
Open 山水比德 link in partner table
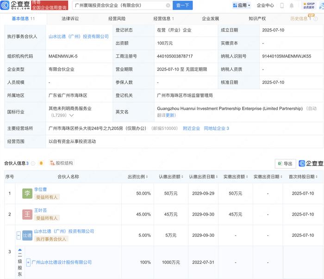tap(64, 231)
